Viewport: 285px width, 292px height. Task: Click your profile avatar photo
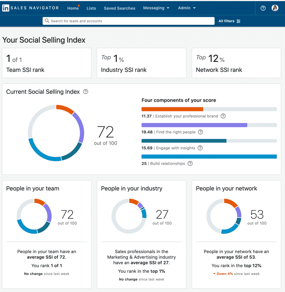click(x=274, y=8)
